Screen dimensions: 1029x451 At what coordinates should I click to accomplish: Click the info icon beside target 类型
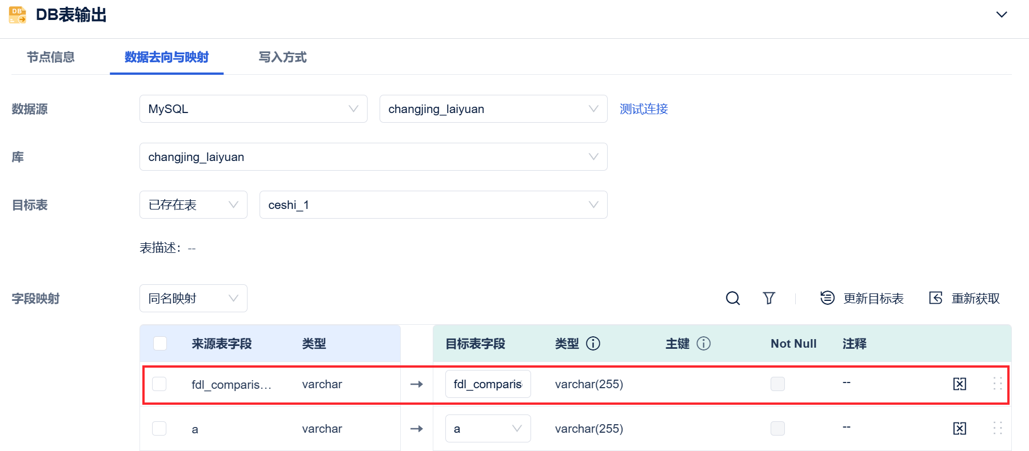tap(593, 344)
